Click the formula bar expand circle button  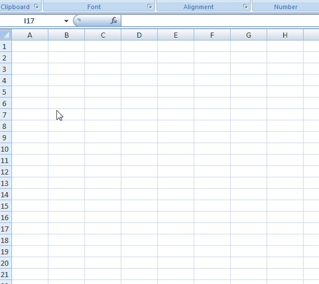[79, 20]
